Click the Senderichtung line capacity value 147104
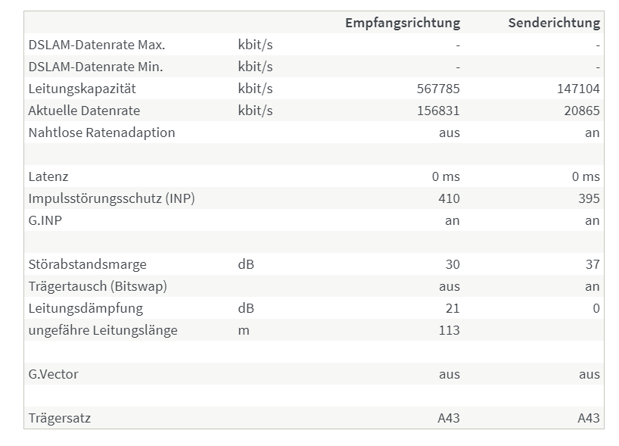This screenshot has width=619, height=446. pyautogui.click(x=578, y=89)
